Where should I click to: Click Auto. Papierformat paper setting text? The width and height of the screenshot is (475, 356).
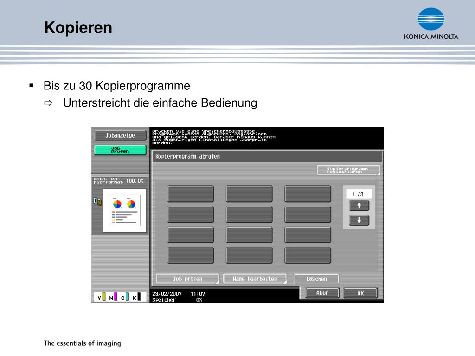[108, 181]
